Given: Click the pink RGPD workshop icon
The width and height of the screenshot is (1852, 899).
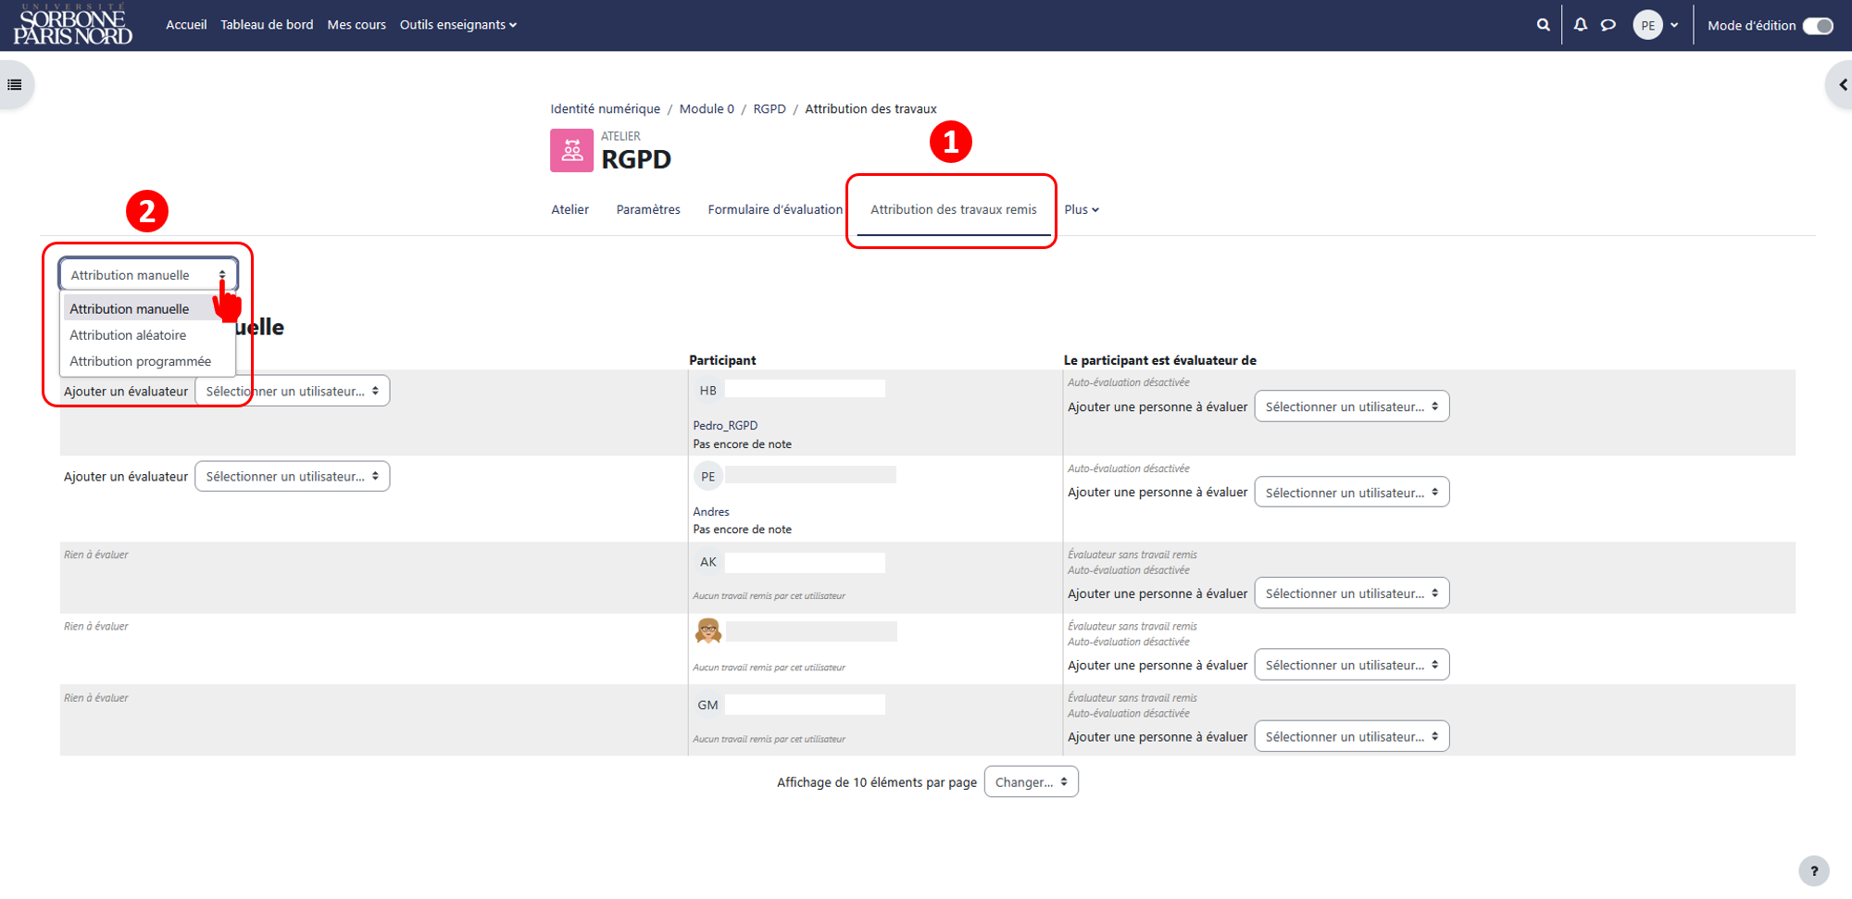Looking at the screenshot, I should 572,151.
